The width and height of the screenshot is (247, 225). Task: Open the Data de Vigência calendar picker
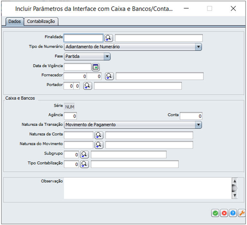(x=96, y=67)
